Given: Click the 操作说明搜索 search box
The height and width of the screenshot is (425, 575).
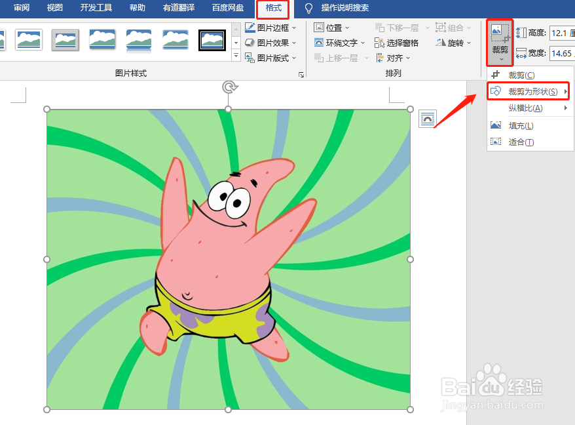Looking at the screenshot, I should (344, 8).
